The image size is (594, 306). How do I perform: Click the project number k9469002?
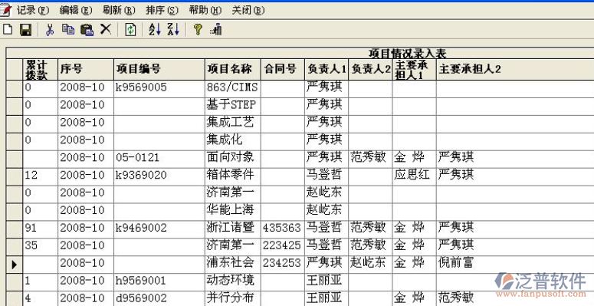pyautogui.click(x=159, y=229)
